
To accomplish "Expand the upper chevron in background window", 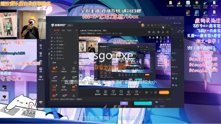I will click(181, 41).
